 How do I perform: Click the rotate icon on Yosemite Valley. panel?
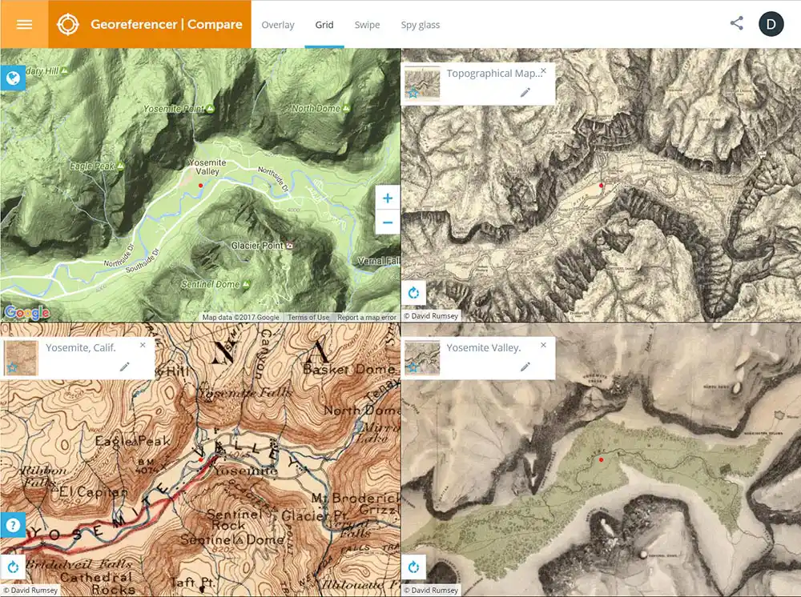(414, 567)
